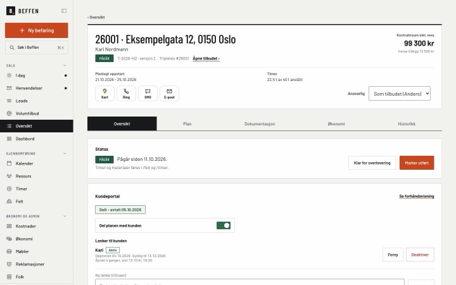Collapse the Gjennomføring sidebar section
The image size is (456, 285).
click(x=65, y=153)
